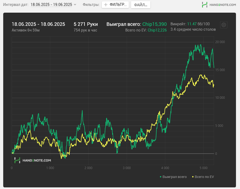Click the 2 000 x-axis label
The width and height of the screenshot is (240, 189).
(88, 168)
